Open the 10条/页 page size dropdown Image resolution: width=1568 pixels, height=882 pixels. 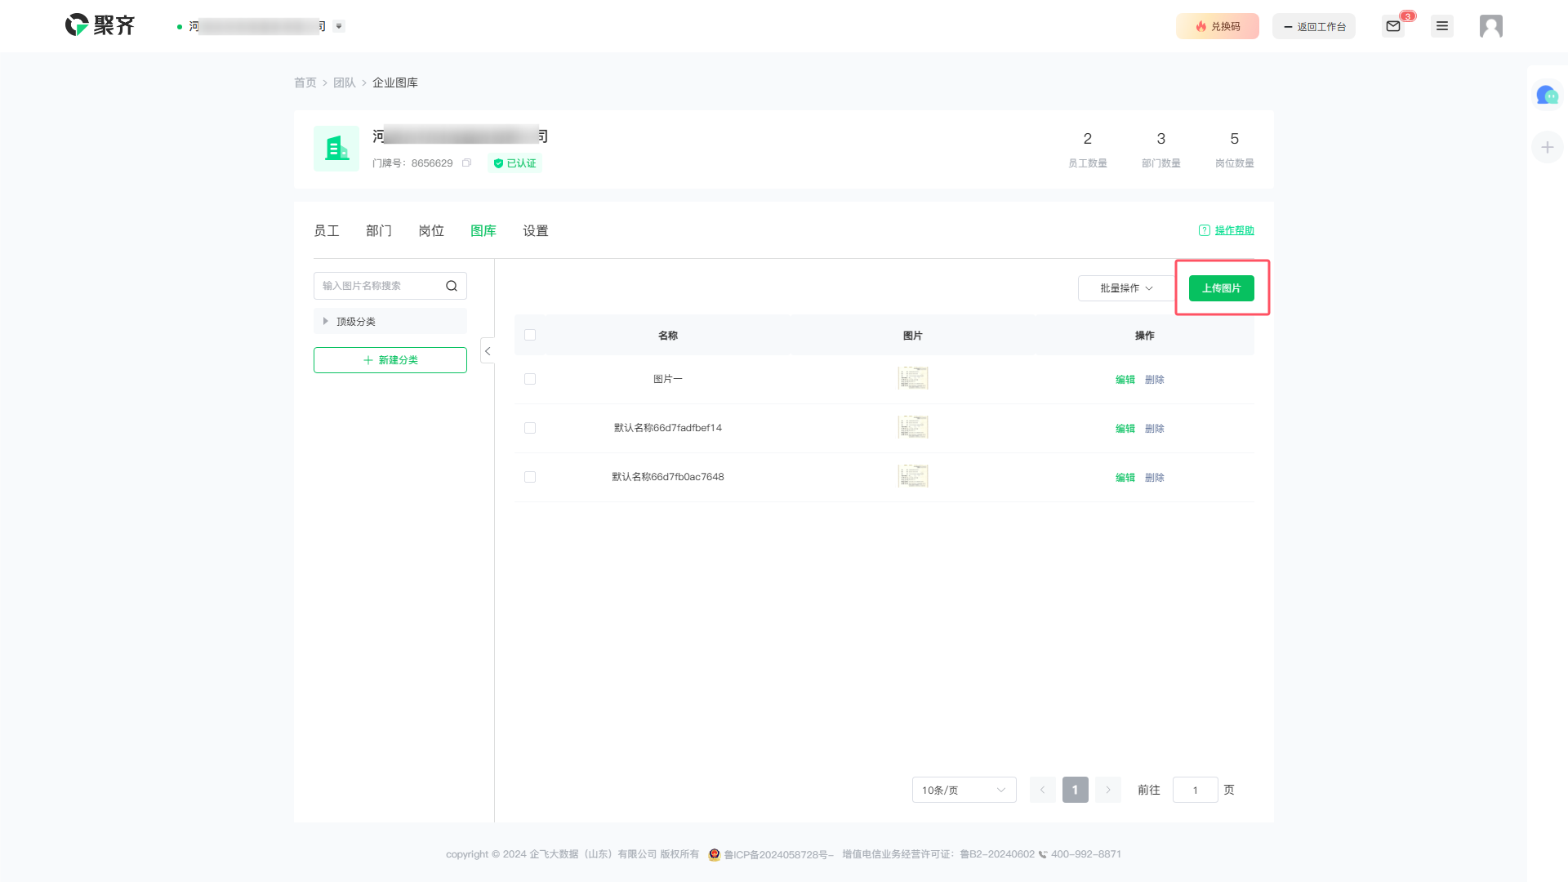coord(964,790)
